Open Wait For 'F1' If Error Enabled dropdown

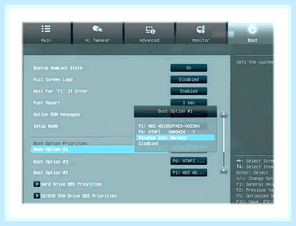189,91
